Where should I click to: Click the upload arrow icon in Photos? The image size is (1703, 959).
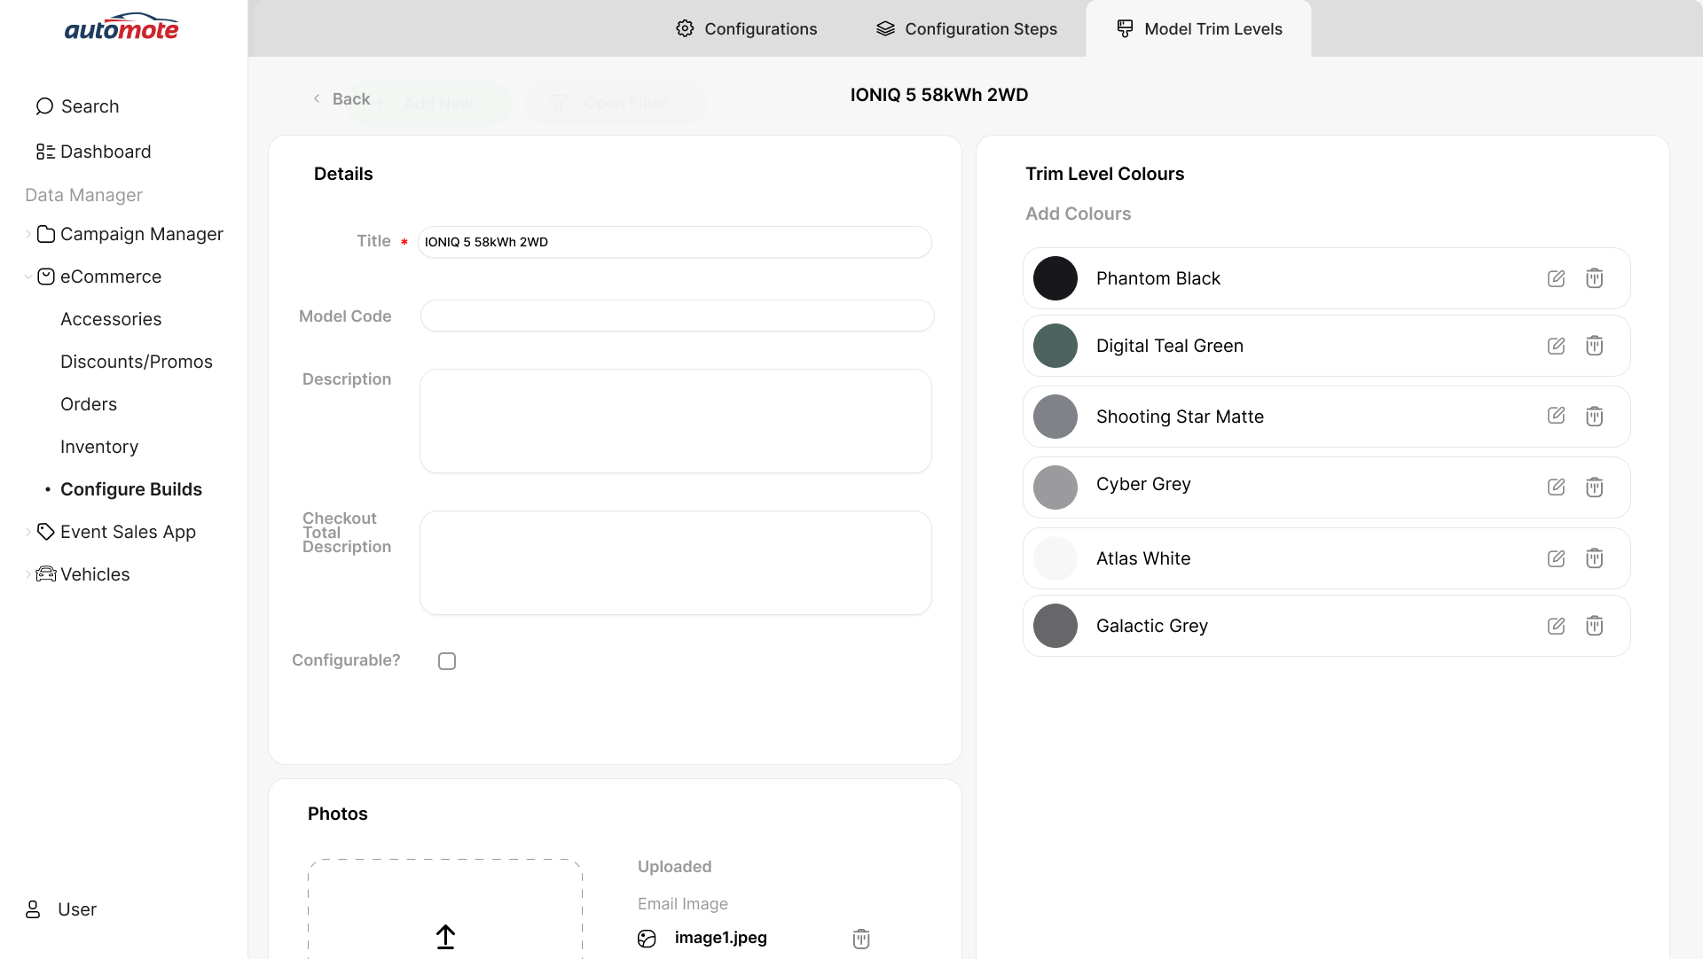point(445,936)
